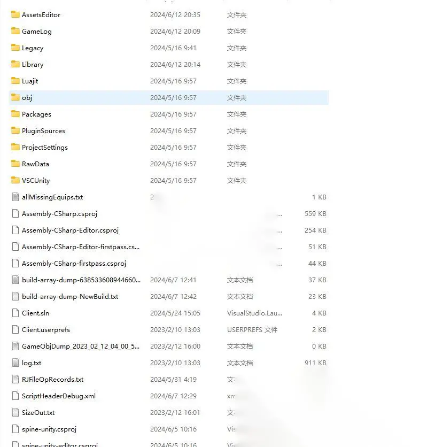Select log.txt file name
Screen dimensions: 427x447
(32, 363)
